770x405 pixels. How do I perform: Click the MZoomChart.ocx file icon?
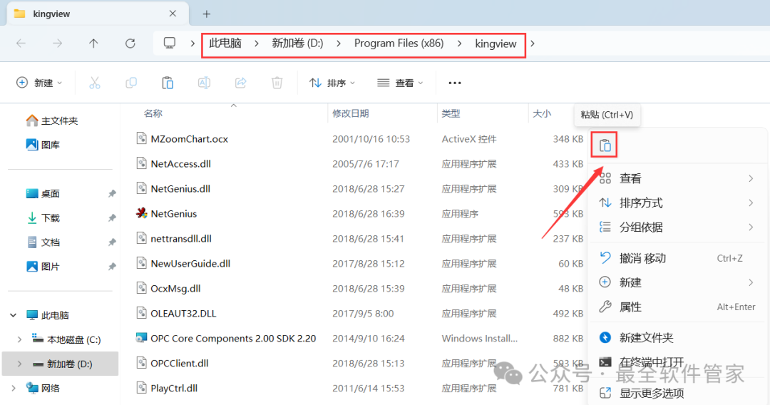(141, 138)
